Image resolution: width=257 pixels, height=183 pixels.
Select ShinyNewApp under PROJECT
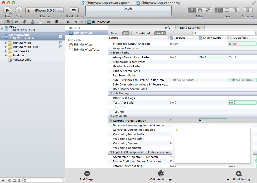pyautogui.click(x=87, y=33)
